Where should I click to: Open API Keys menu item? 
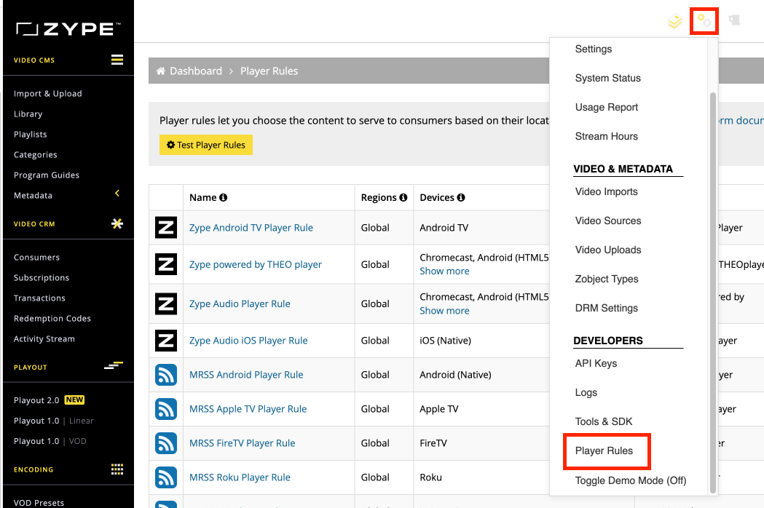(596, 363)
